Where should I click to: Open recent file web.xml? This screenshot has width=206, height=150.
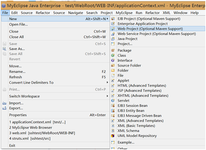pos(56,133)
